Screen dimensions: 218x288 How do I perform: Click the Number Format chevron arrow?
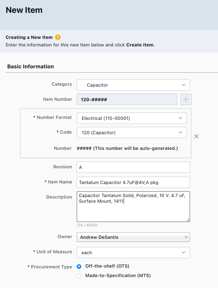tap(181, 118)
